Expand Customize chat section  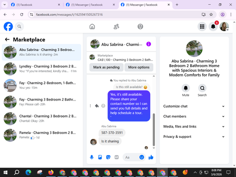click(194, 106)
